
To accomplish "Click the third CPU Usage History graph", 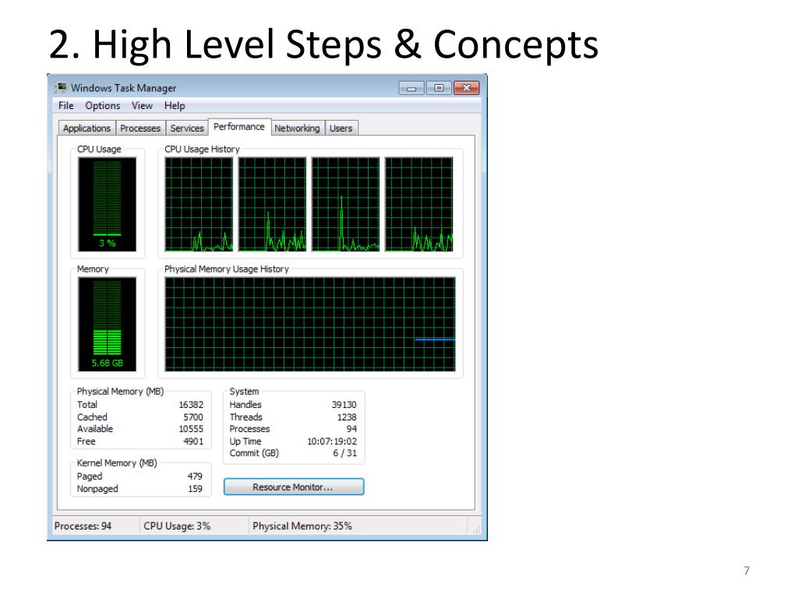I will point(345,204).
